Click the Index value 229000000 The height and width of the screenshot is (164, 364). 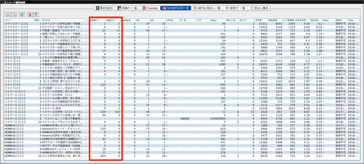tap(218, 118)
